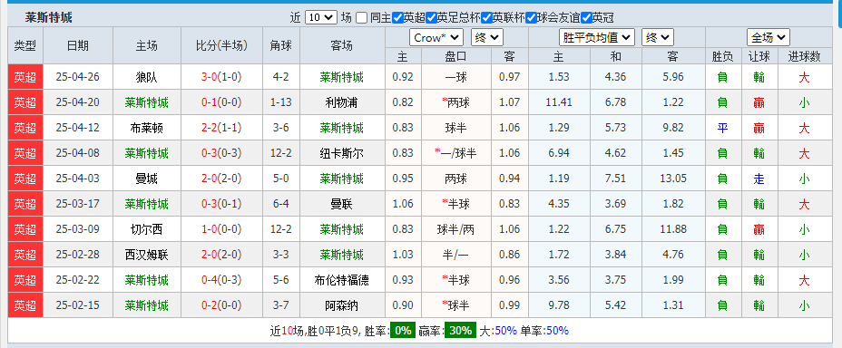Open the 3-0(1-0) score of 狼队 match
Viewport: 842px width, 348px height.
(221, 77)
